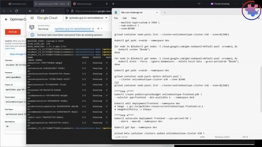Close the qwiklabs-gcp Cloud Shell tab

(x=93, y=29)
